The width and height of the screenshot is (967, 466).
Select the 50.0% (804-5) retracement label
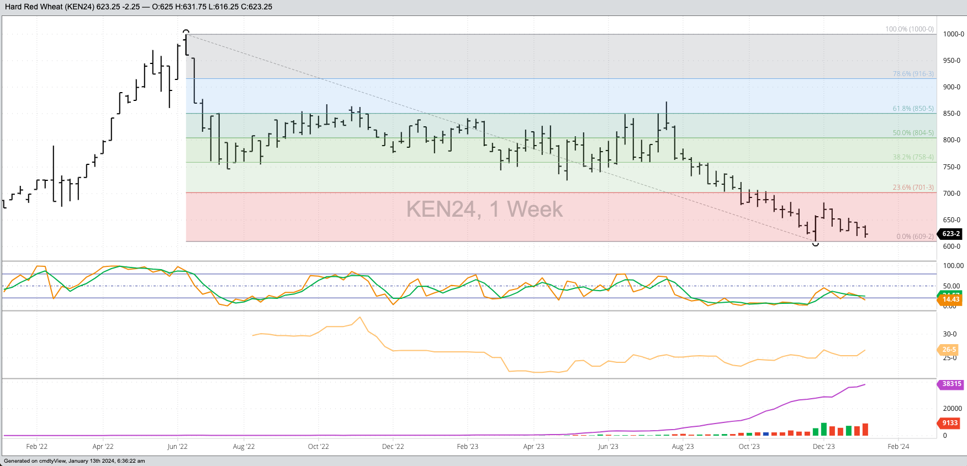pos(913,133)
